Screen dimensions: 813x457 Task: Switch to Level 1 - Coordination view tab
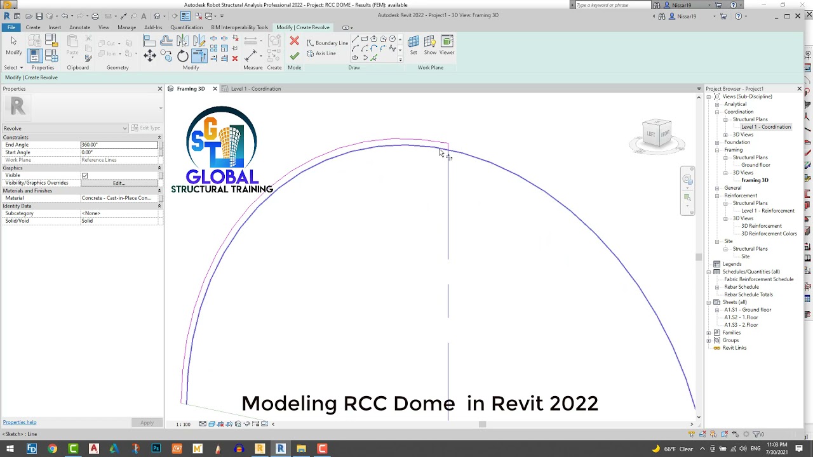pyautogui.click(x=256, y=89)
